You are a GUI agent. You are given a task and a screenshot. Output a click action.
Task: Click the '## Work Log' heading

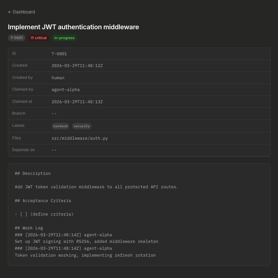(x=29, y=228)
